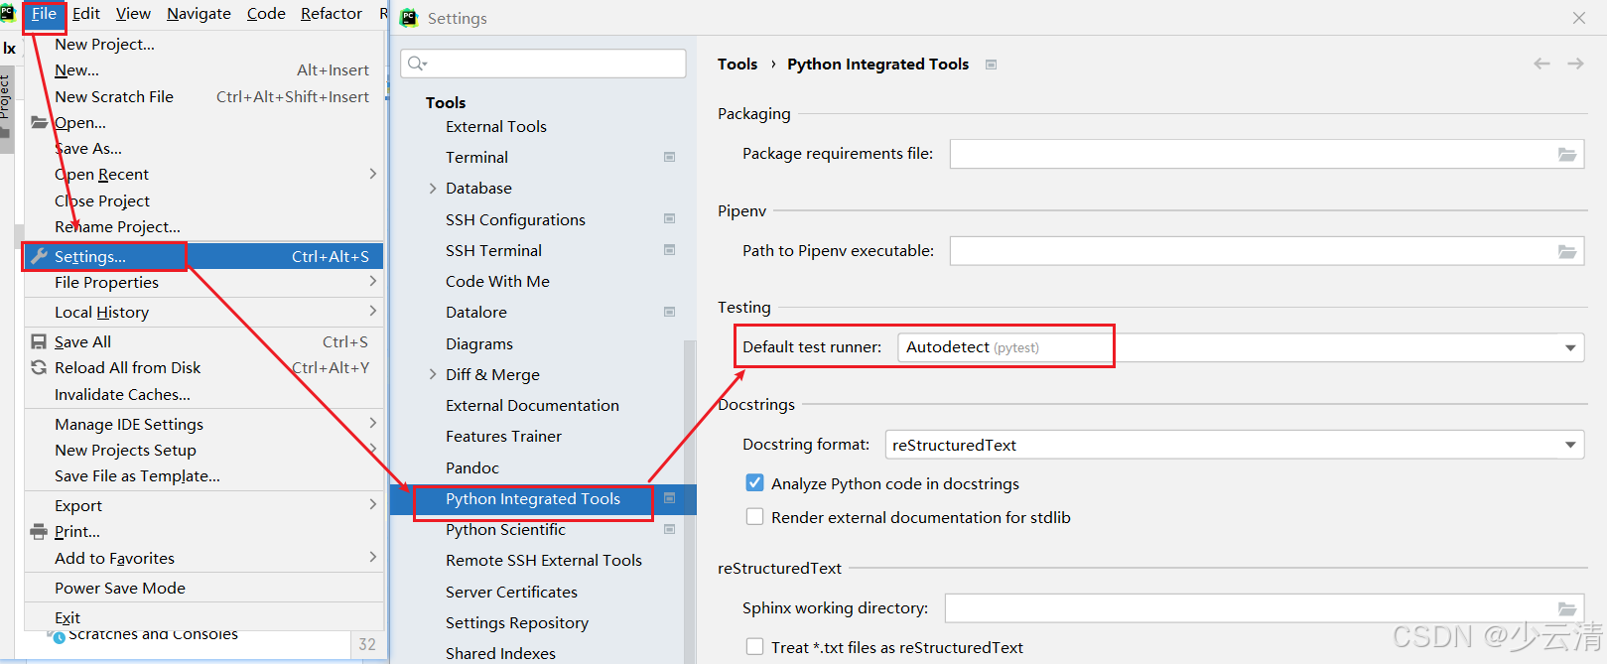Click the Reload All from Disk refresh icon
Viewport: 1607px width, 664px height.
[x=39, y=367]
